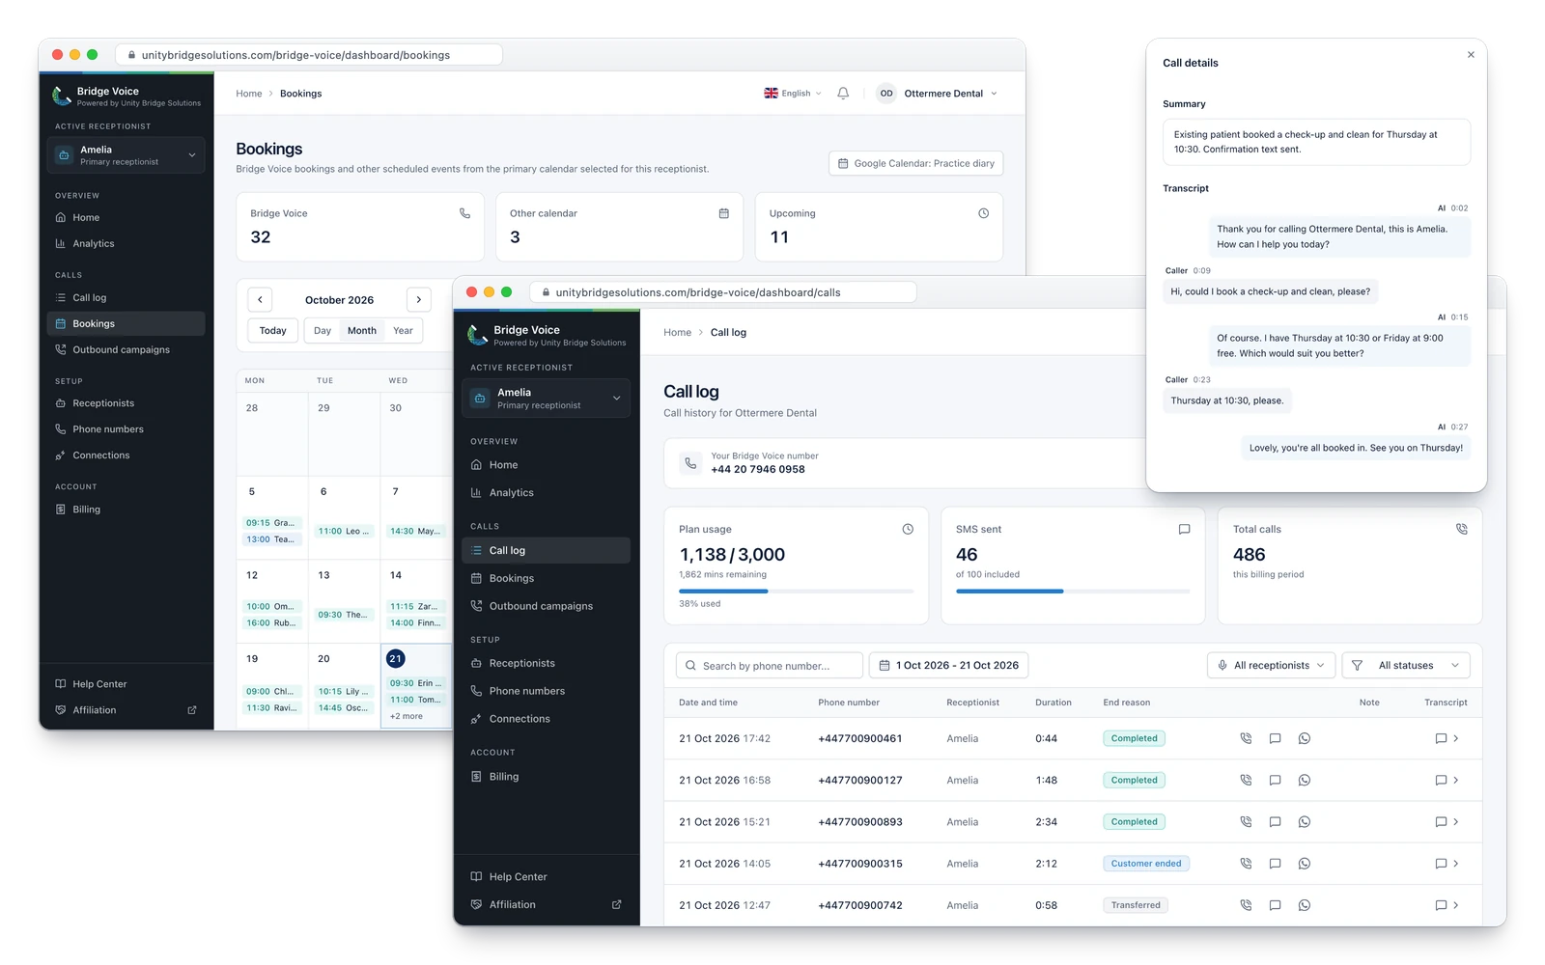Viewport: 1545px width, 965px height.
Task: Go to the previous month in the calendar
Action: [x=260, y=299]
